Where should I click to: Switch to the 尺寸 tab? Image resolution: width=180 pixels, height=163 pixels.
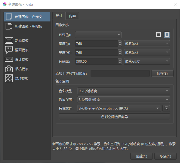tap(59, 16)
